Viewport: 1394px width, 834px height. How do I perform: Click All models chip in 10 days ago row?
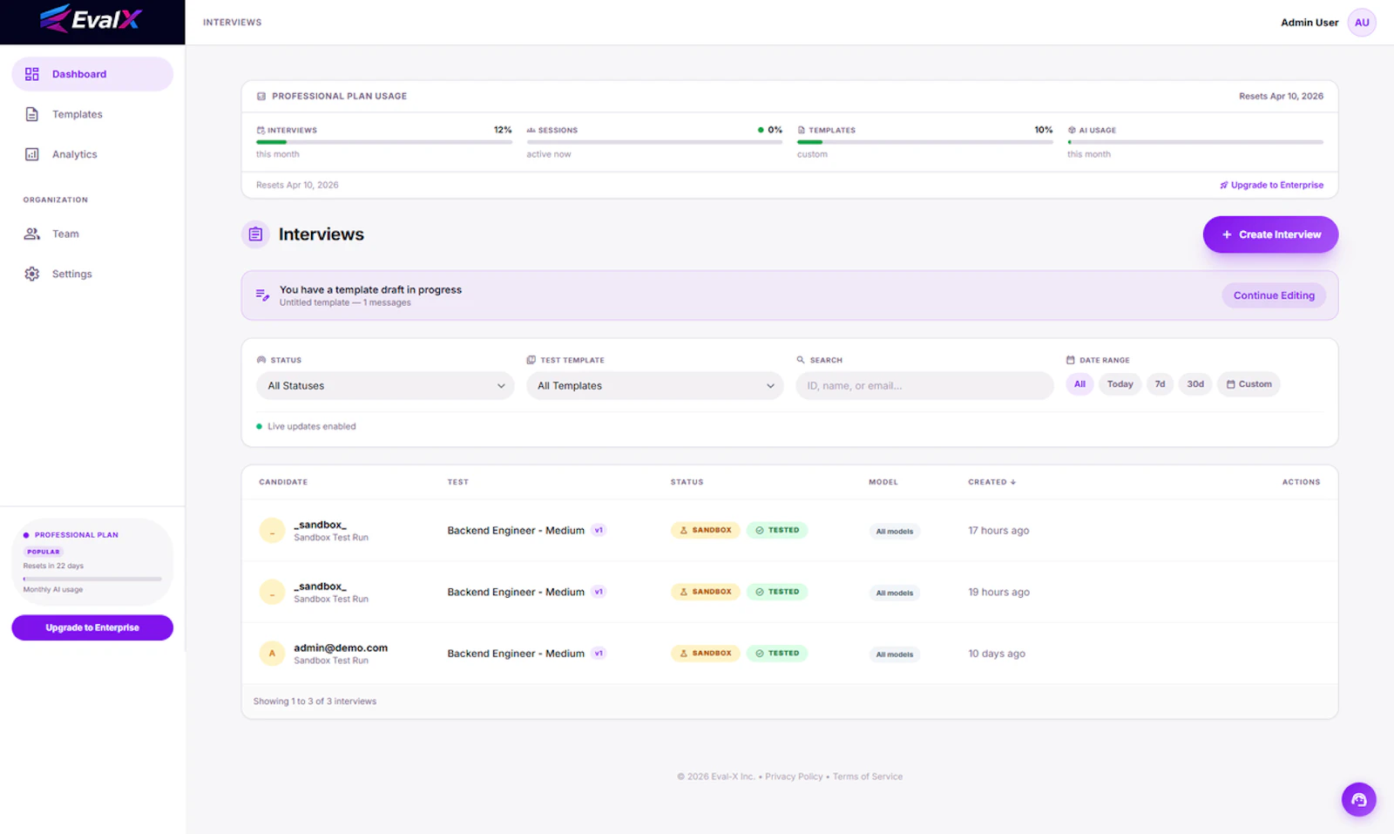pyautogui.click(x=895, y=654)
